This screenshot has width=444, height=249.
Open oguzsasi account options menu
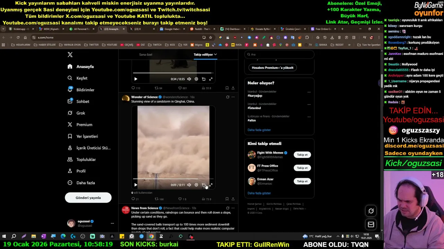112,223
